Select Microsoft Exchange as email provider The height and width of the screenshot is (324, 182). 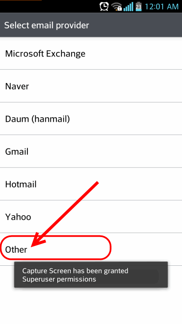[x=91, y=54]
